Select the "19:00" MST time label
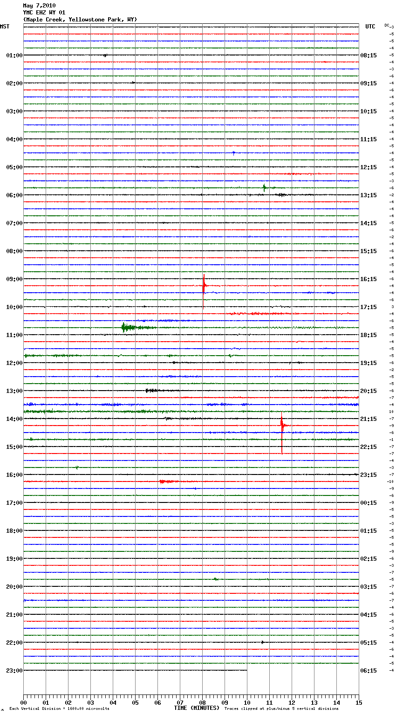This screenshot has width=396, height=715. click(14, 559)
